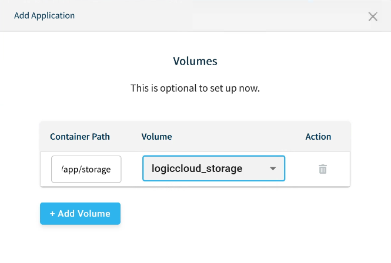
Task: Close the Add Application dialog
Action: click(x=373, y=16)
